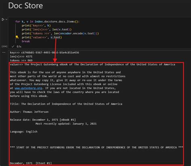
Task: Click the Language: English output line
Action: click(24, 132)
